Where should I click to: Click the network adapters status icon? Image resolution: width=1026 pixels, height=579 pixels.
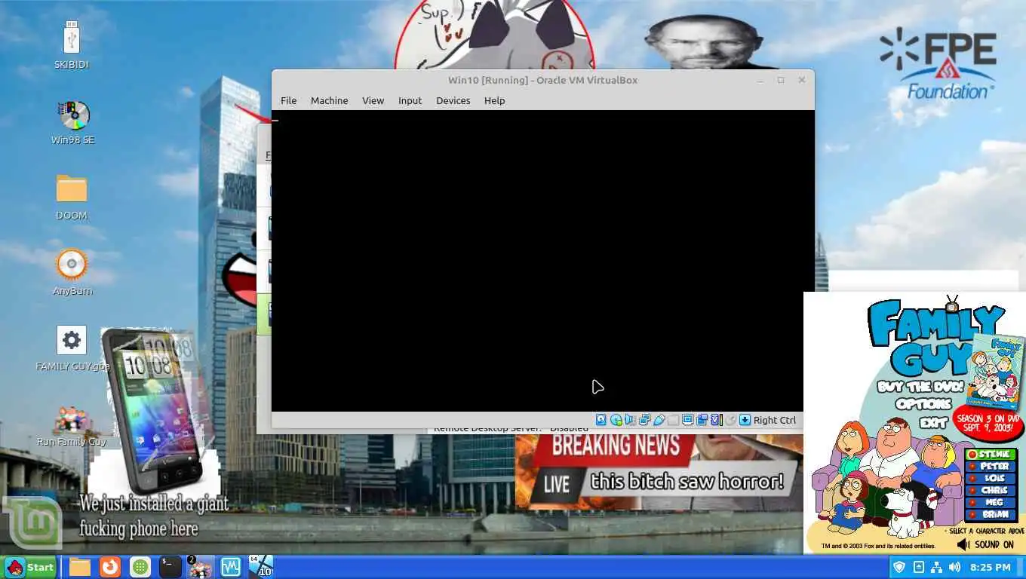coord(644,420)
